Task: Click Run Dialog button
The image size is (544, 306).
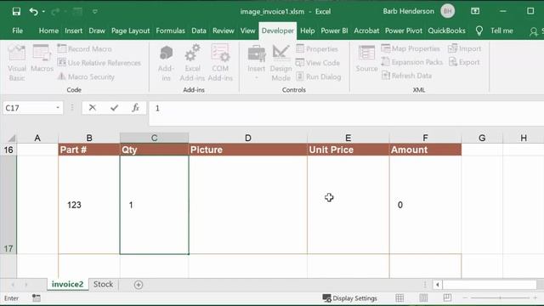Action: pyautogui.click(x=319, y=76)
